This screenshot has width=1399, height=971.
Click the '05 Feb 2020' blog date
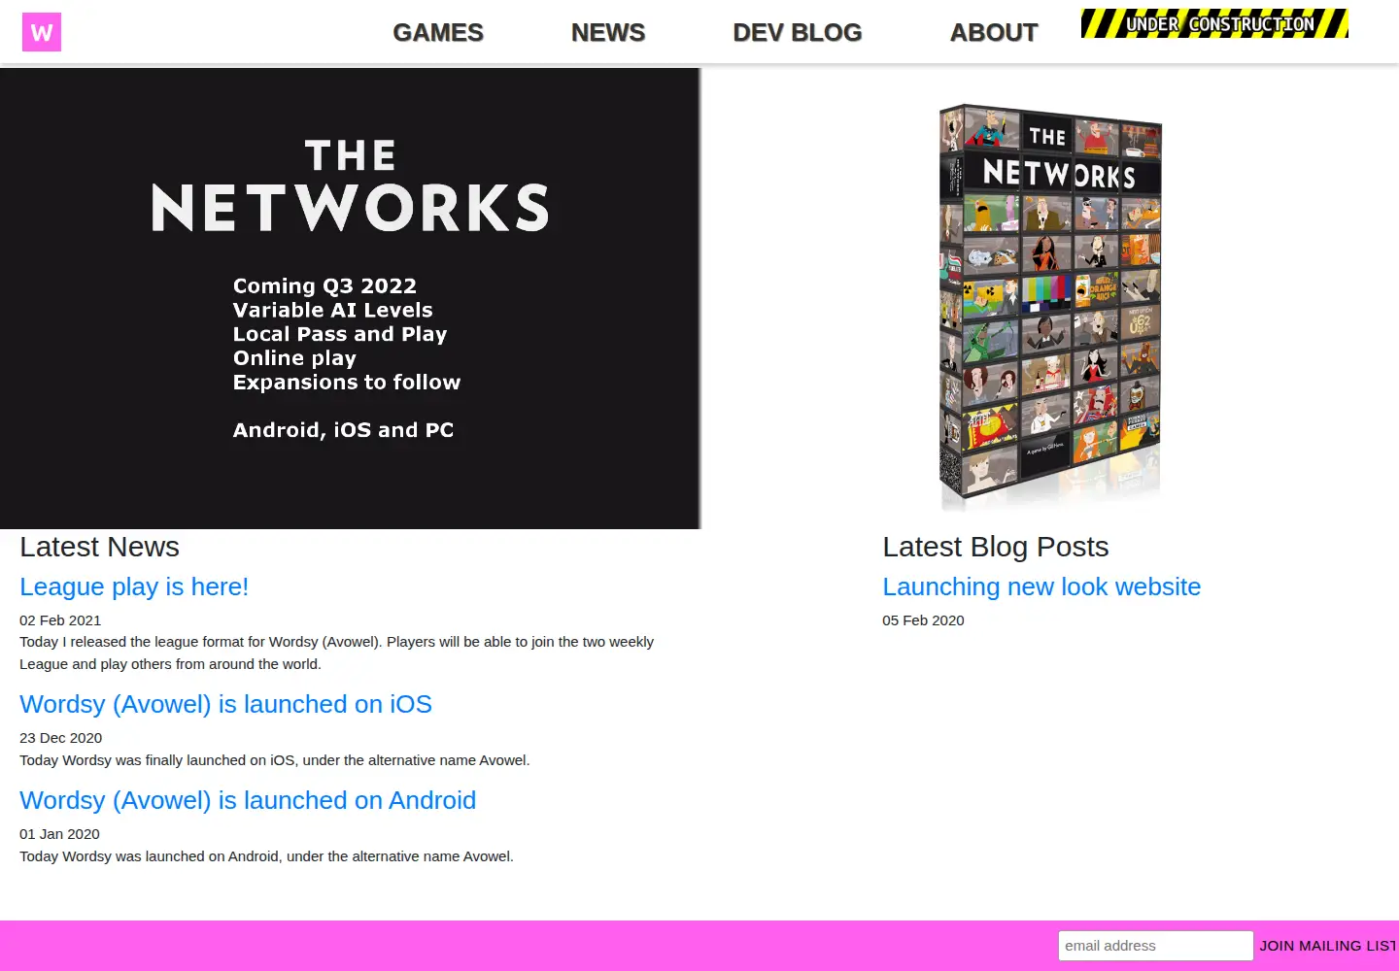(923, 620)
